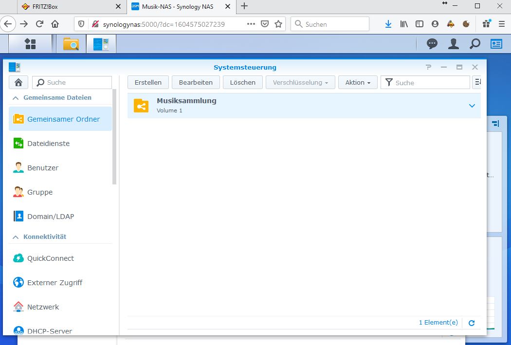
Task: Open the Aktion dropdown menu
Action: point(358,82)
